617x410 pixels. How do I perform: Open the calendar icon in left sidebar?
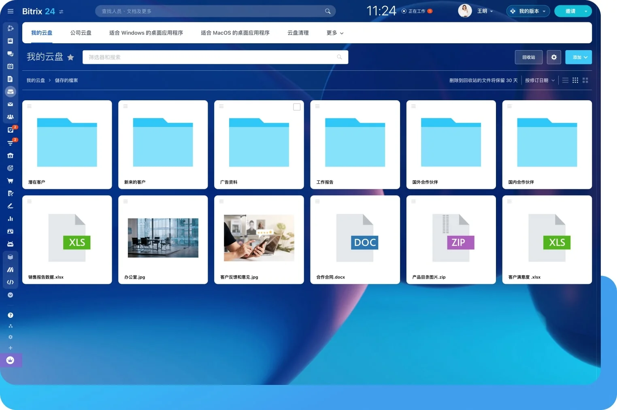click(x=11, y=66)
